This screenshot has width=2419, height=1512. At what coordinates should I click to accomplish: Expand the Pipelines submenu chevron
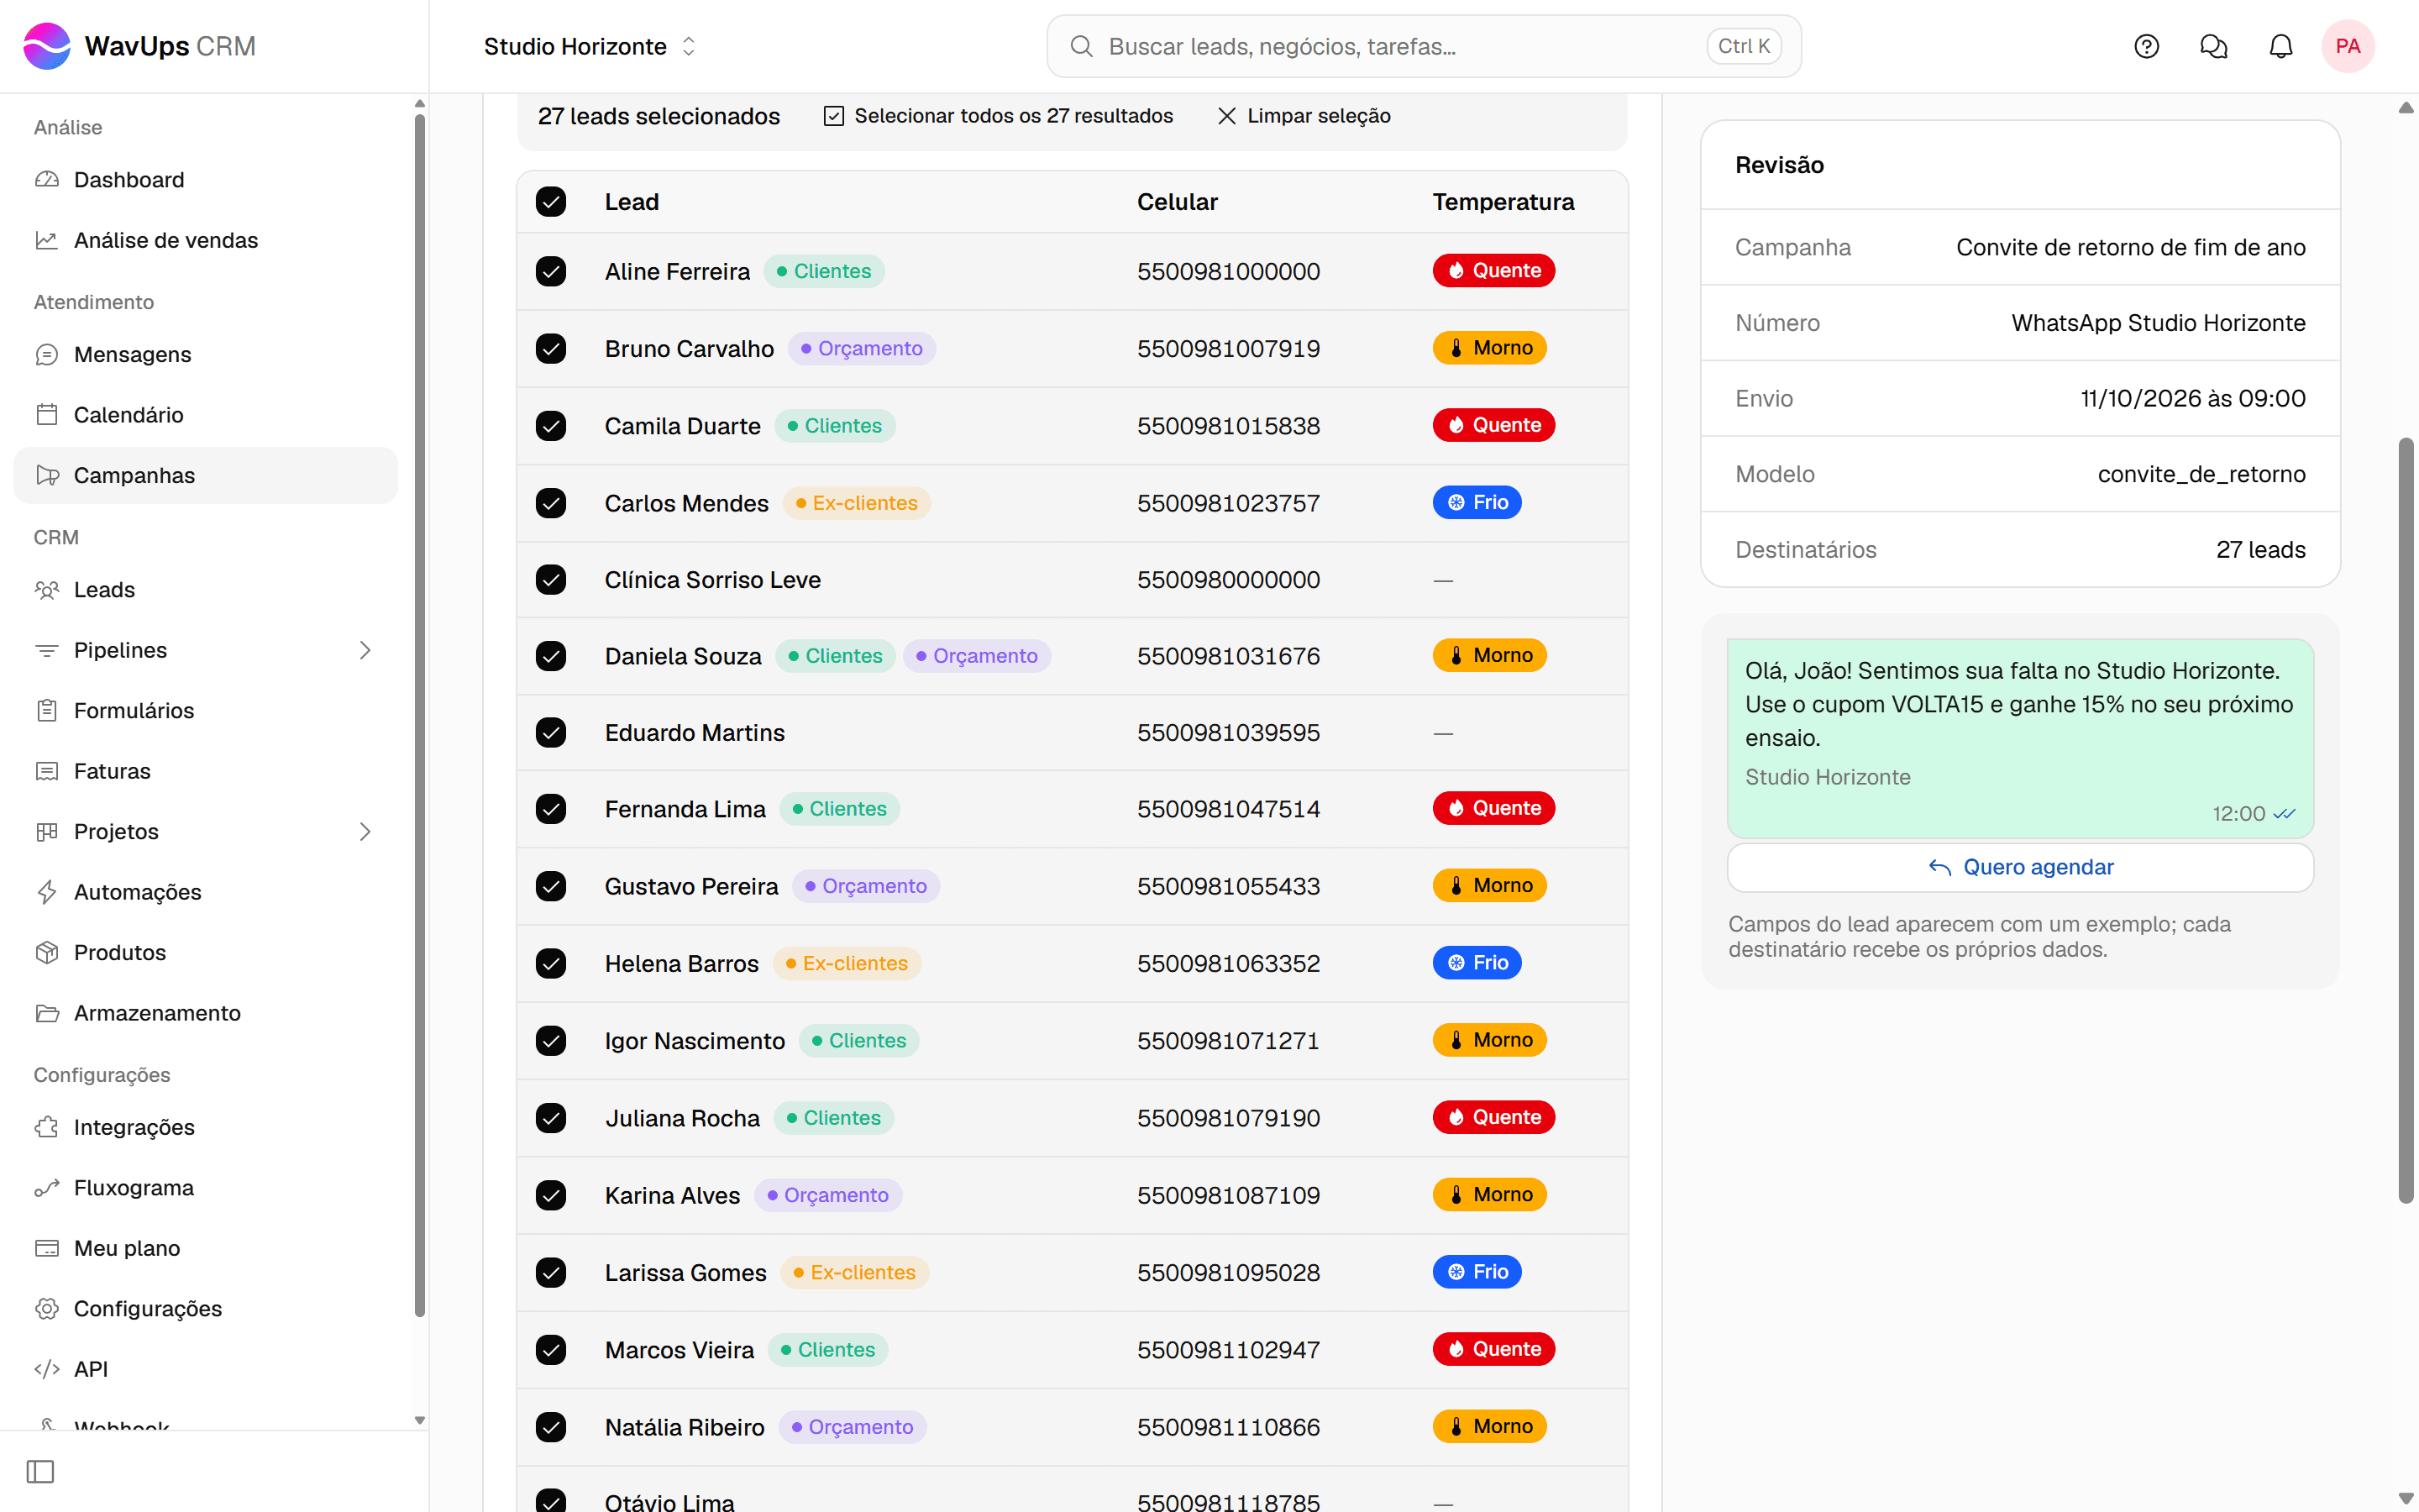[365, 650]
